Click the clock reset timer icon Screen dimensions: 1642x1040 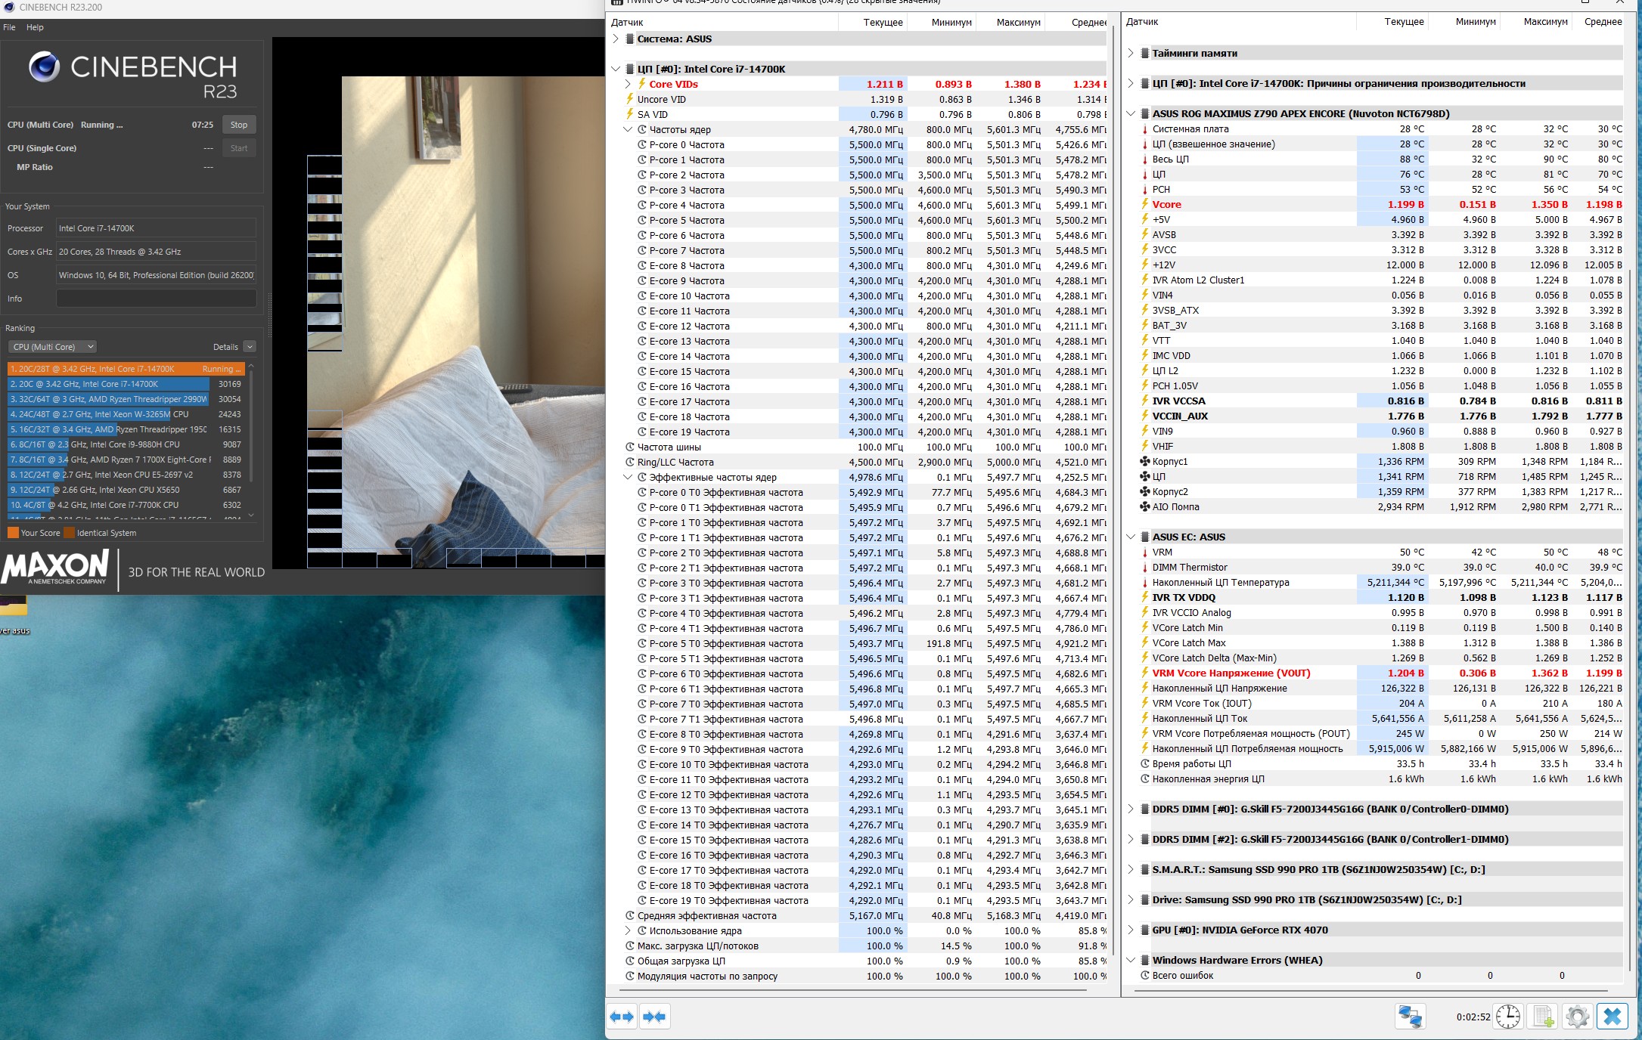pos(1507,1017)
